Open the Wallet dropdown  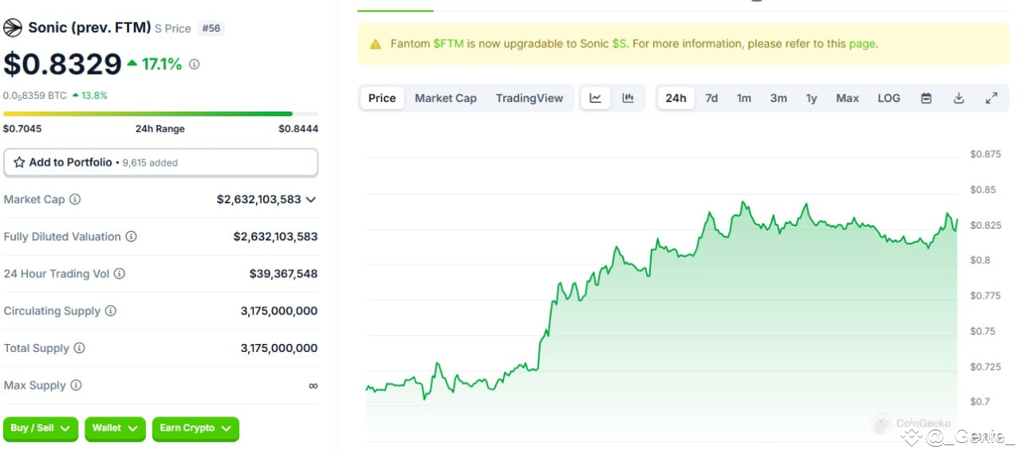pos(116,429)
